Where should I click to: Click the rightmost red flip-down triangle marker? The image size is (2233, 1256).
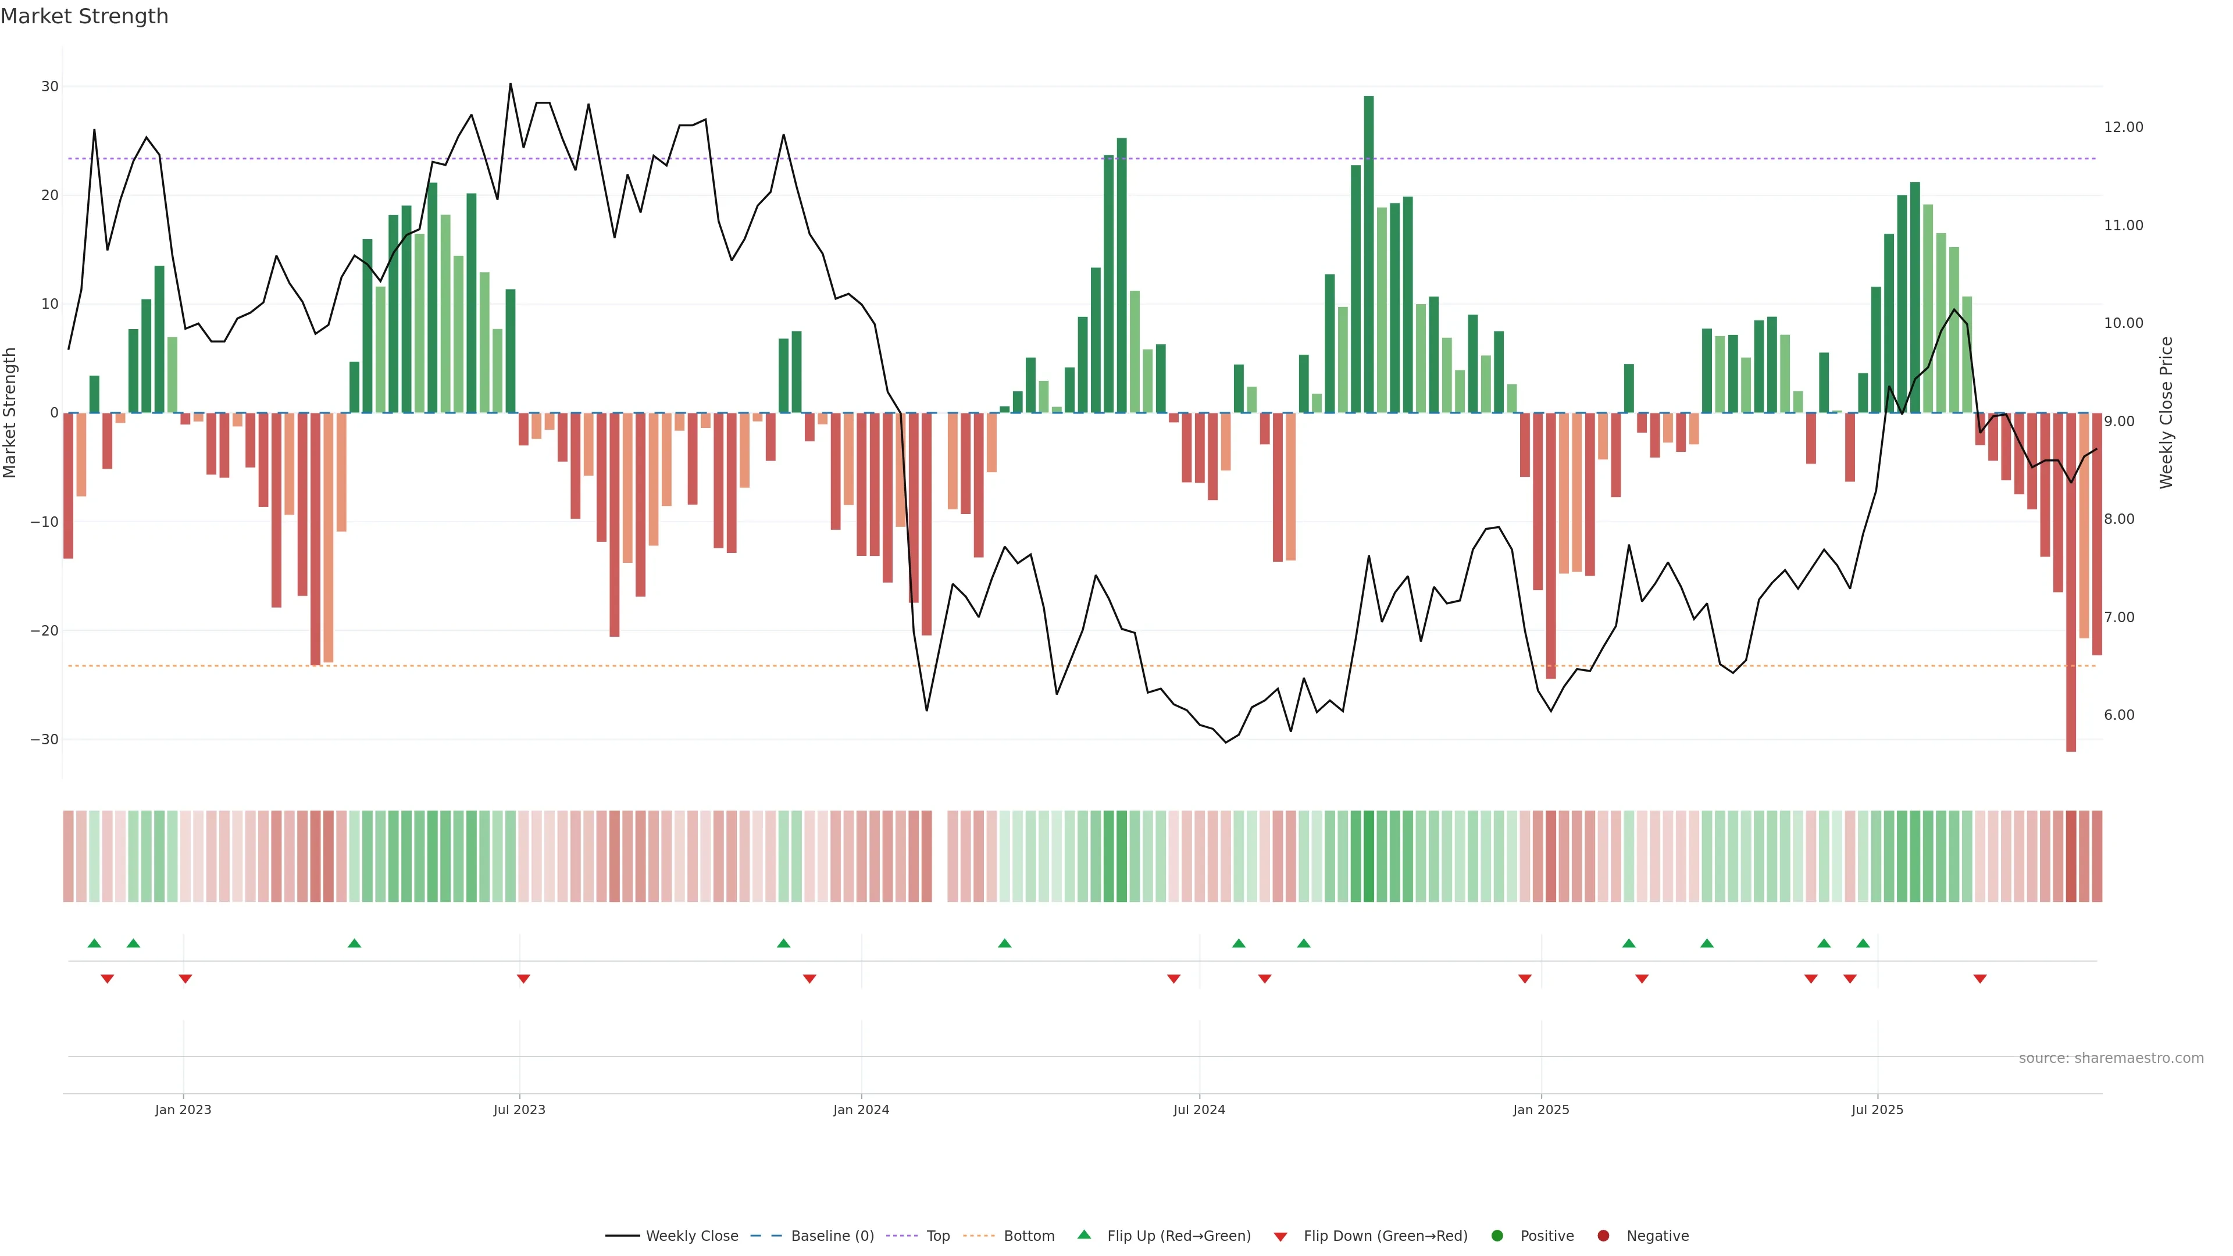point(1980,979)
